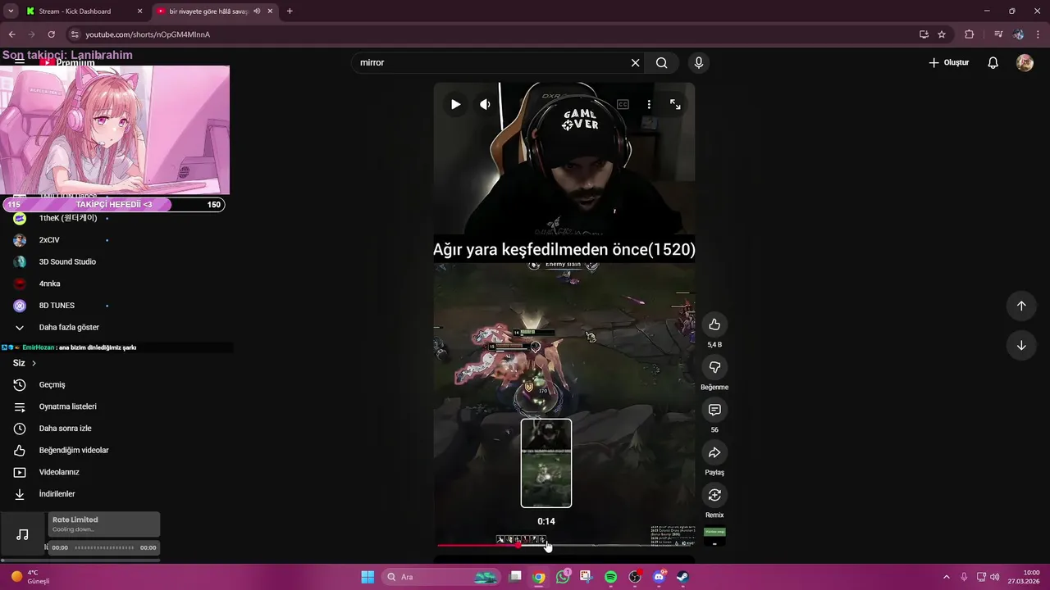Open Oynatma listeleri playlists
The image size is (1050, 590).
point(67,407)
